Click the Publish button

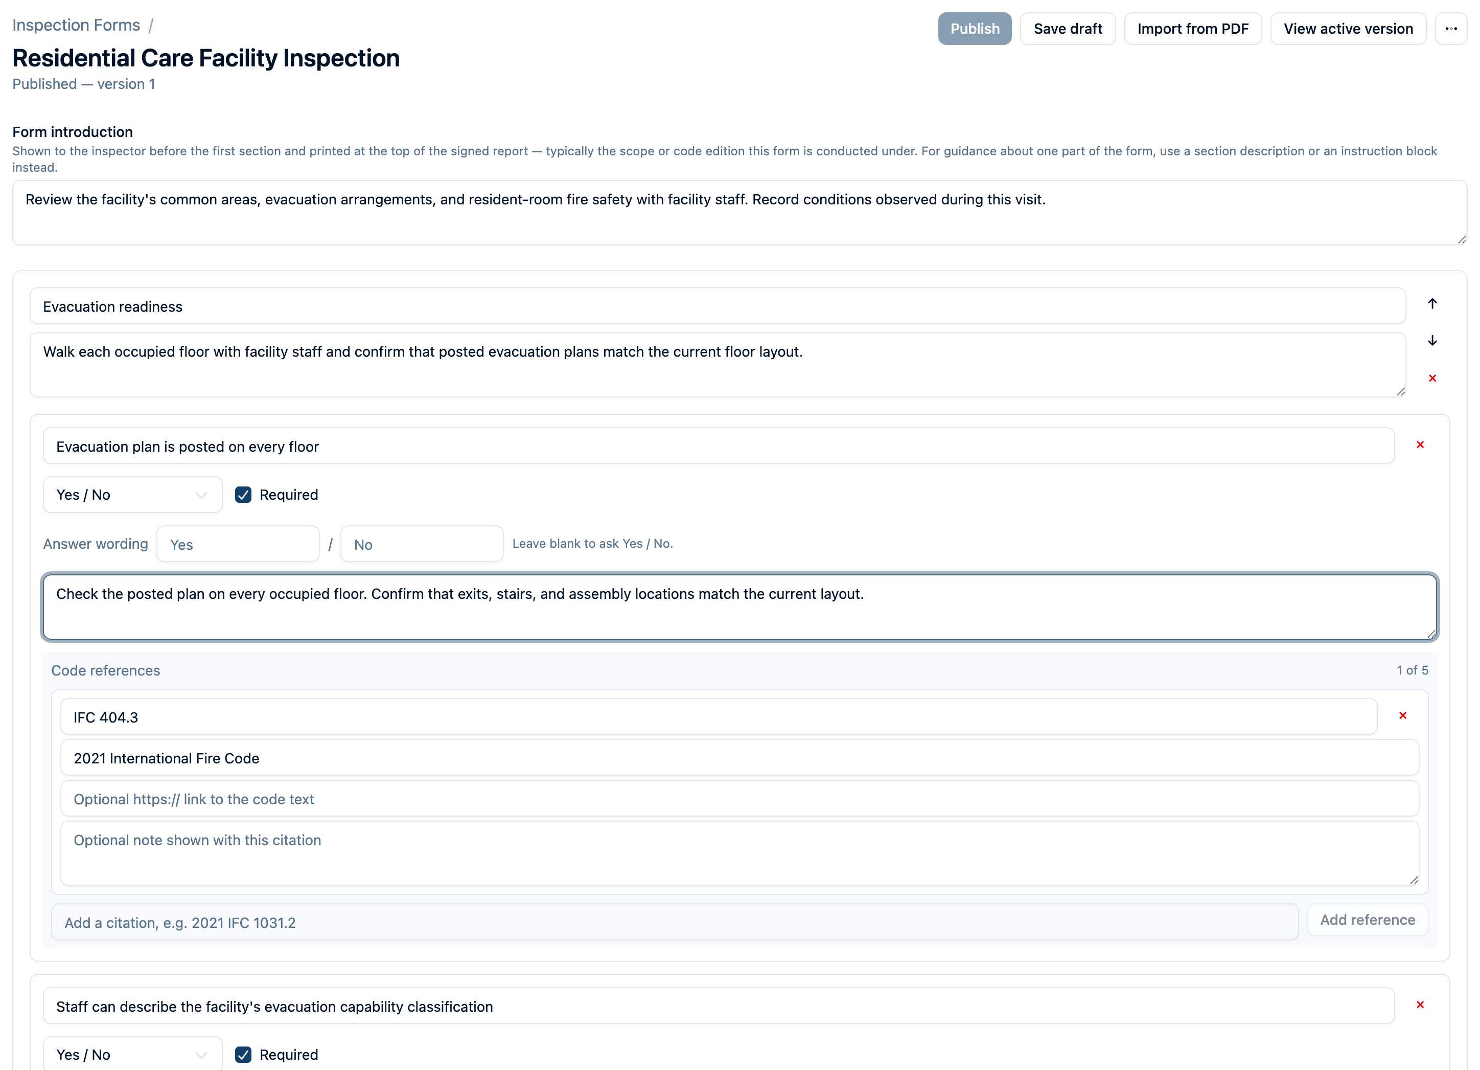(x=974, y=29)
